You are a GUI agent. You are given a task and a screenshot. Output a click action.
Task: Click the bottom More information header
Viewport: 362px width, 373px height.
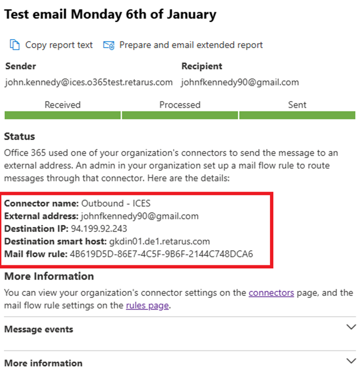(x=43, y=363)
